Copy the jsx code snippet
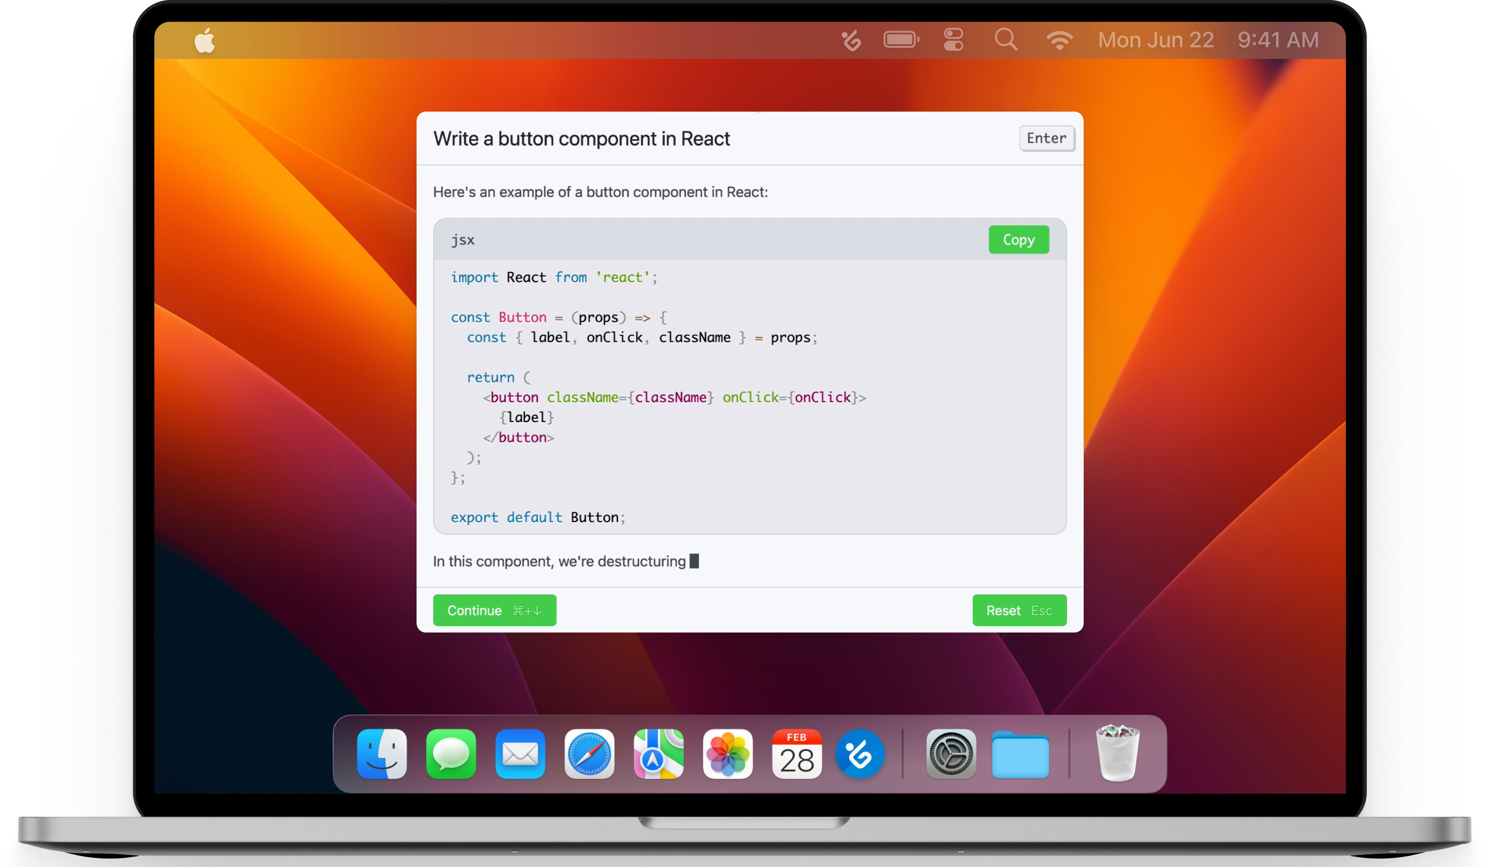The height and width of the screenshot is (867, 1489). (x=1019, y=239)
